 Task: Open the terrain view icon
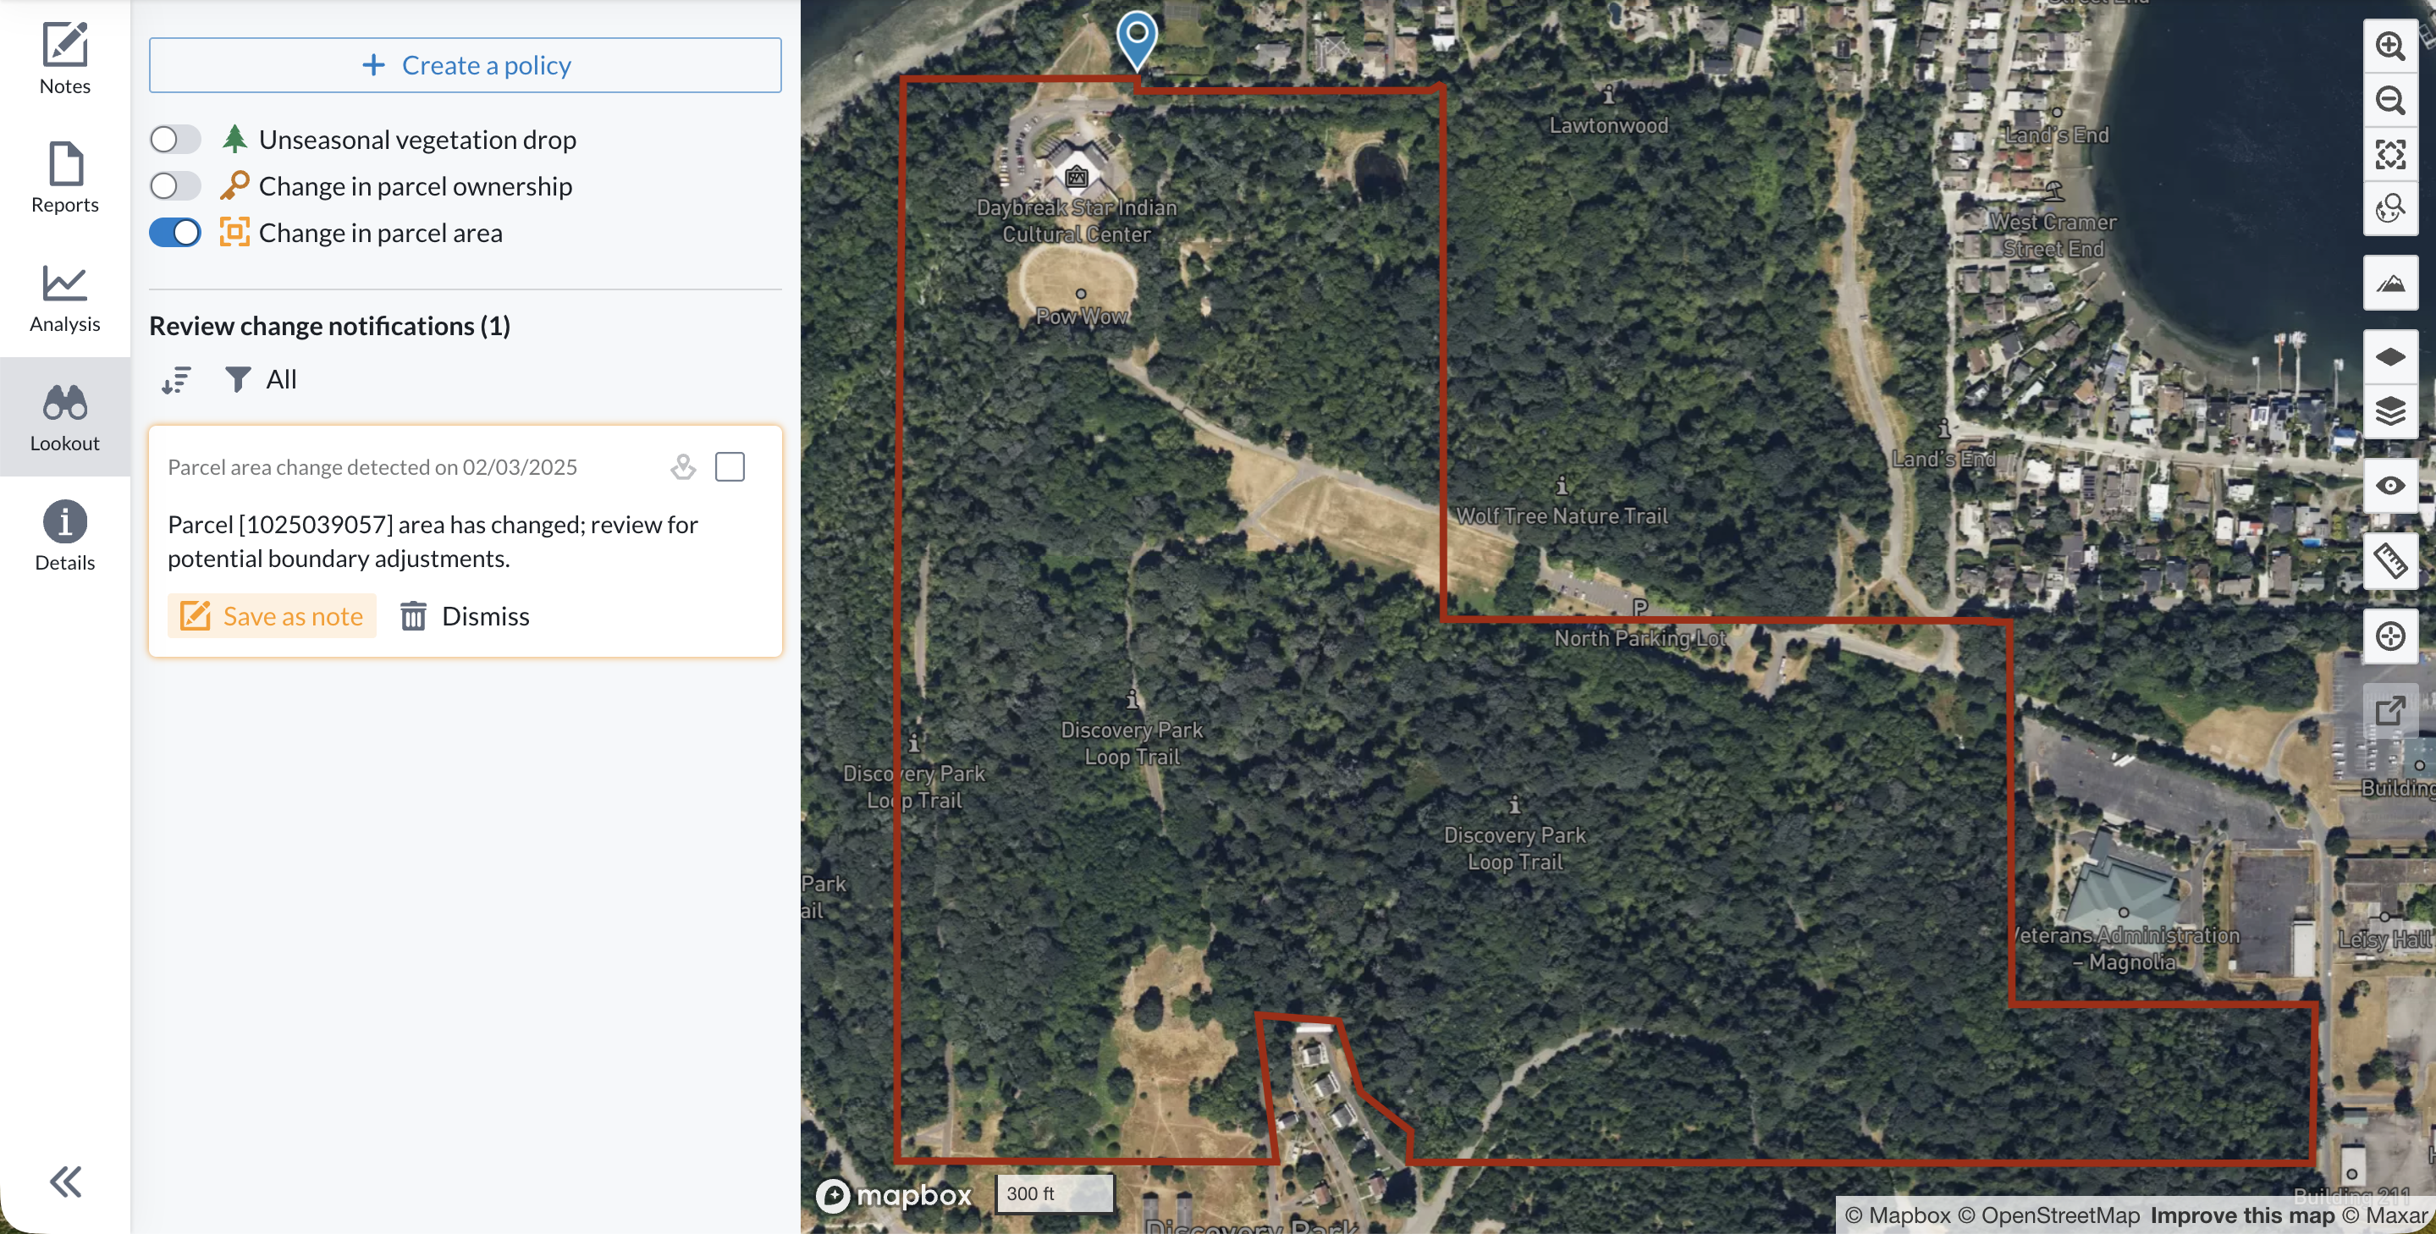2389,283
